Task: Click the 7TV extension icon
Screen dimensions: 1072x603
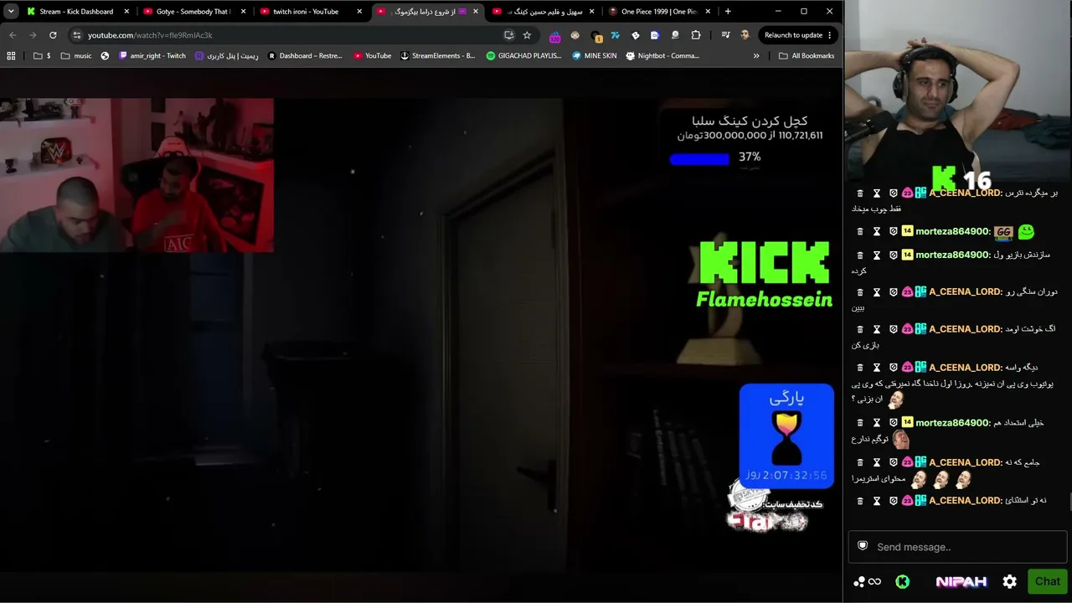Action: click(615, 35)
